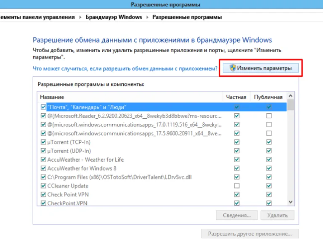Screen dimensions: 323x243
Task: Toggle the Публичная checkbox for Check Point VPN
Action: pyautogui.click(x=269, y=194)
